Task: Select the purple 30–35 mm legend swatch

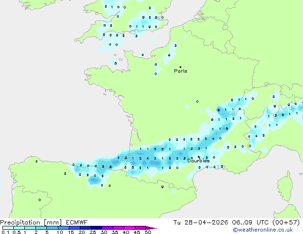Action: pyautogui.click(x=108, y=228)
